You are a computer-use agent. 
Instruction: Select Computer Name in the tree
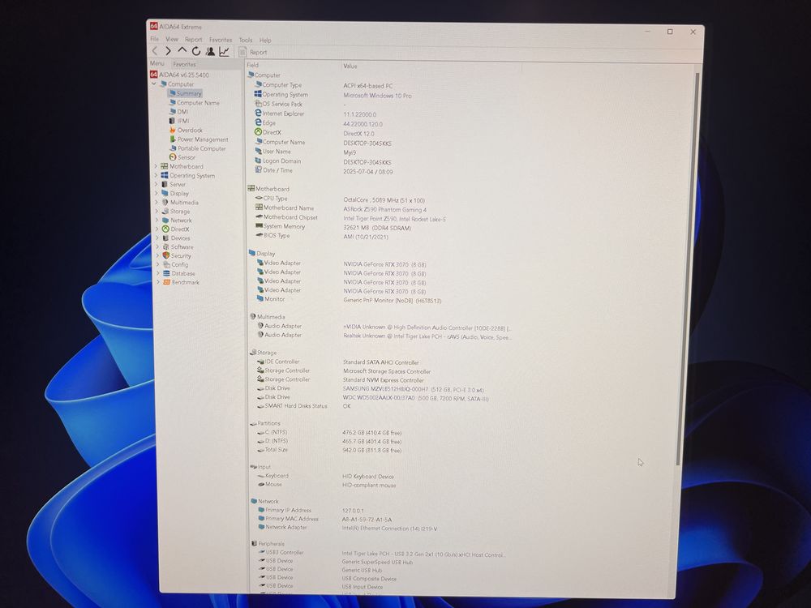tap(194, 103)
